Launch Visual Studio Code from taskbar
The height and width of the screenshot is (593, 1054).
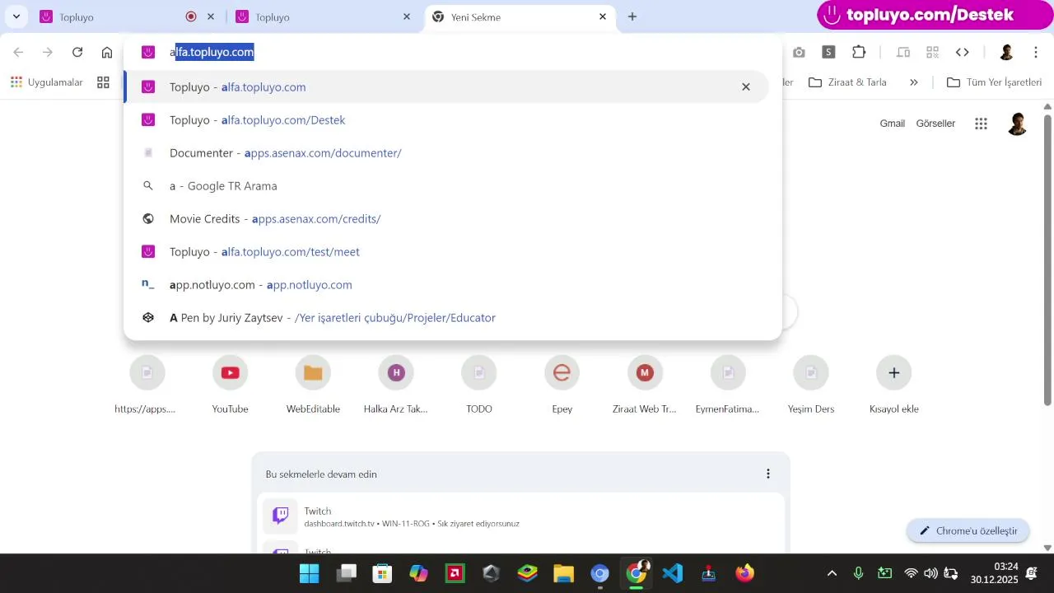pos(673,573)
